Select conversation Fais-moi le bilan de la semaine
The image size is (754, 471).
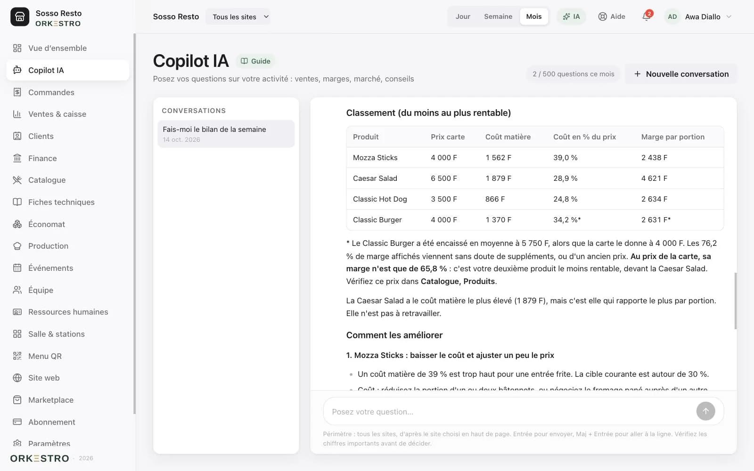(x=226, y=134)
